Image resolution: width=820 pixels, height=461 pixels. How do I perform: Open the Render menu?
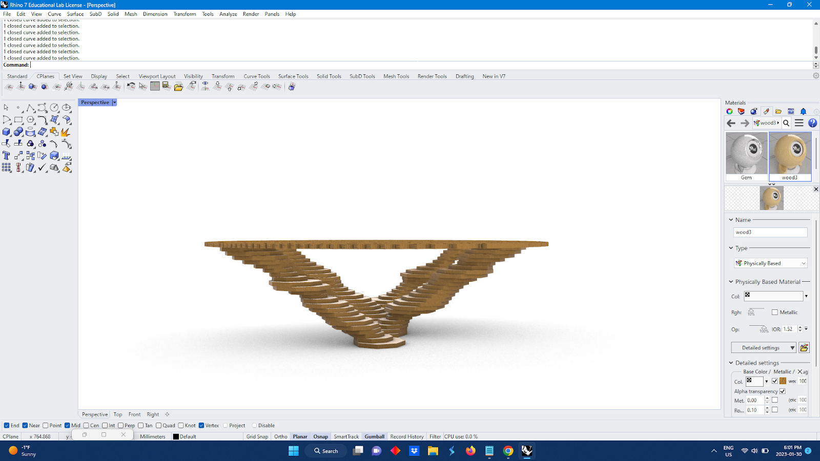(x=251, y=14)
